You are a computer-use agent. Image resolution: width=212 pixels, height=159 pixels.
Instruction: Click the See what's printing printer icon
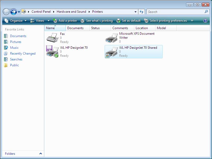tap(82, 21)
